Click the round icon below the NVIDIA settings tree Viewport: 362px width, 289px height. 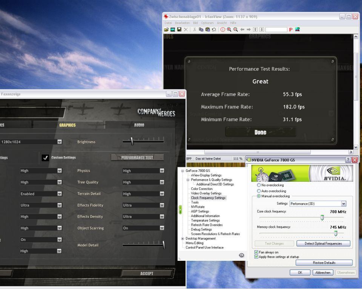(241, 255)
